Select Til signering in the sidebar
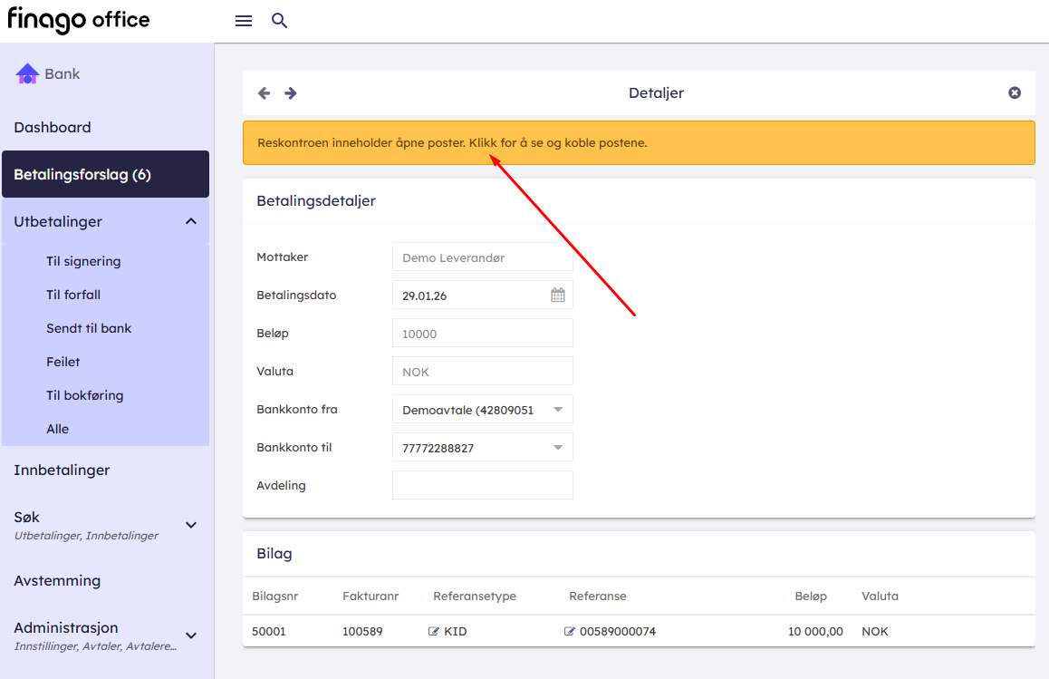The width and height of the screenshot is (1049, 679). (x=83, y=261)
